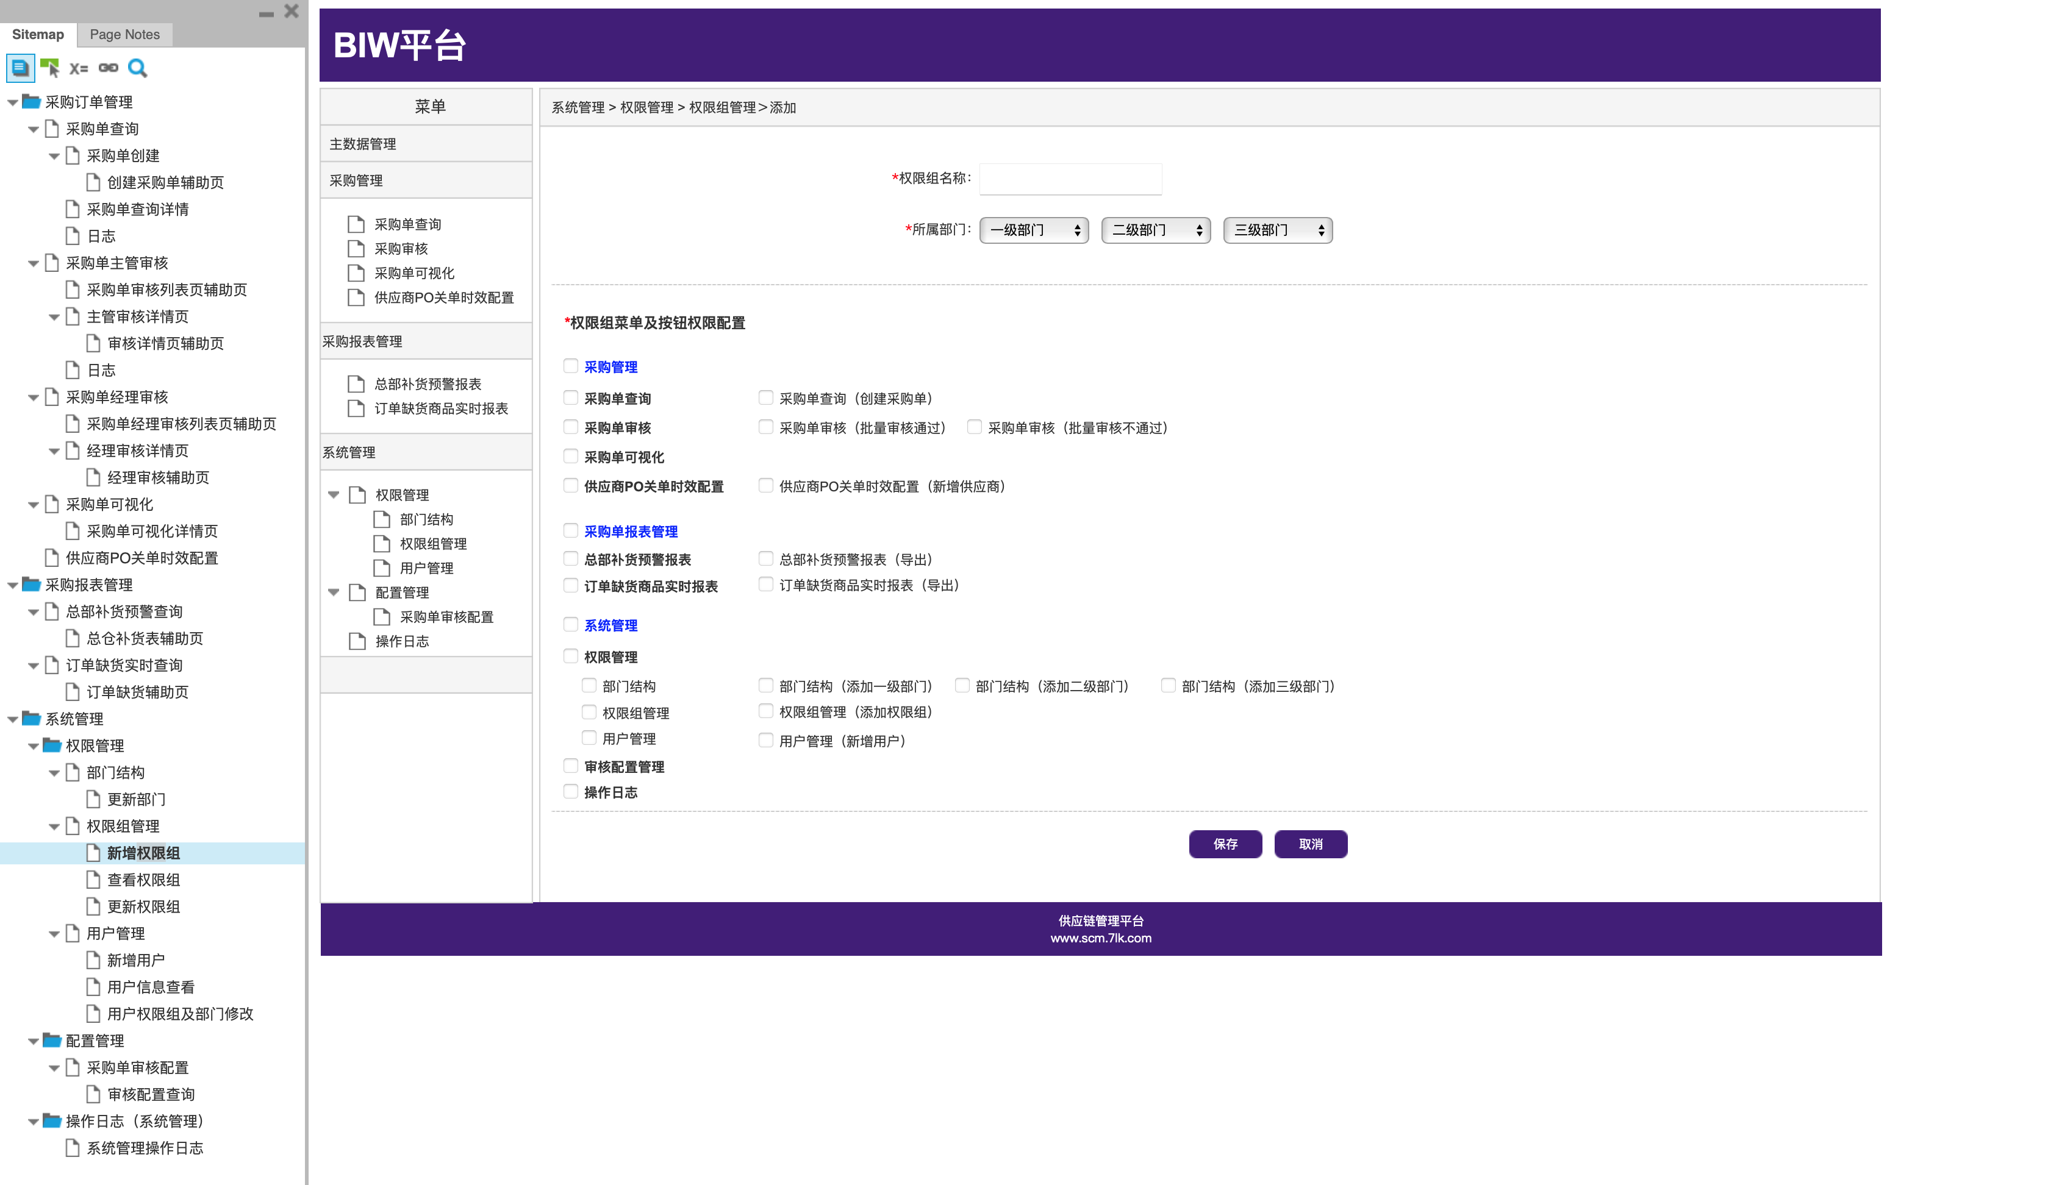Click page icon of 系统管理操作日志 in sitemap
Image resolution: width=2048 pixels, height=1185 pixels.
point(73,1148)
